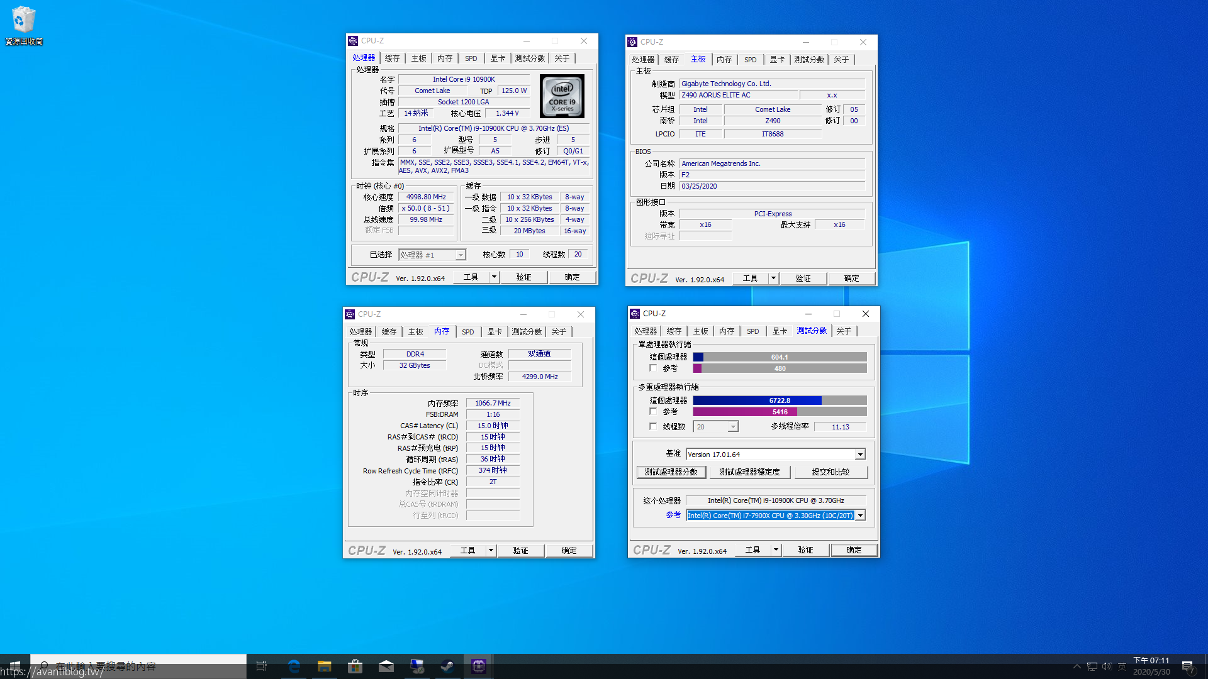Click 确定 button in benchmark window
Image resolution: width=1208 pixels, height=679 pixels.
click(854, 550)
